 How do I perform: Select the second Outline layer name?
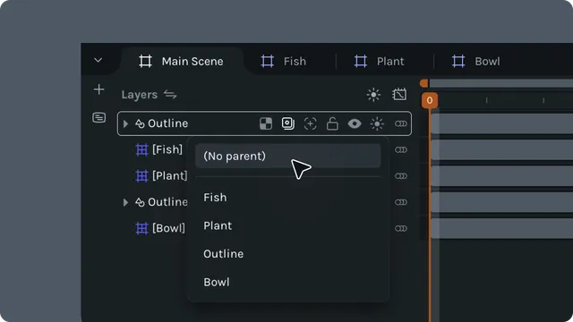tap(167, 202)
